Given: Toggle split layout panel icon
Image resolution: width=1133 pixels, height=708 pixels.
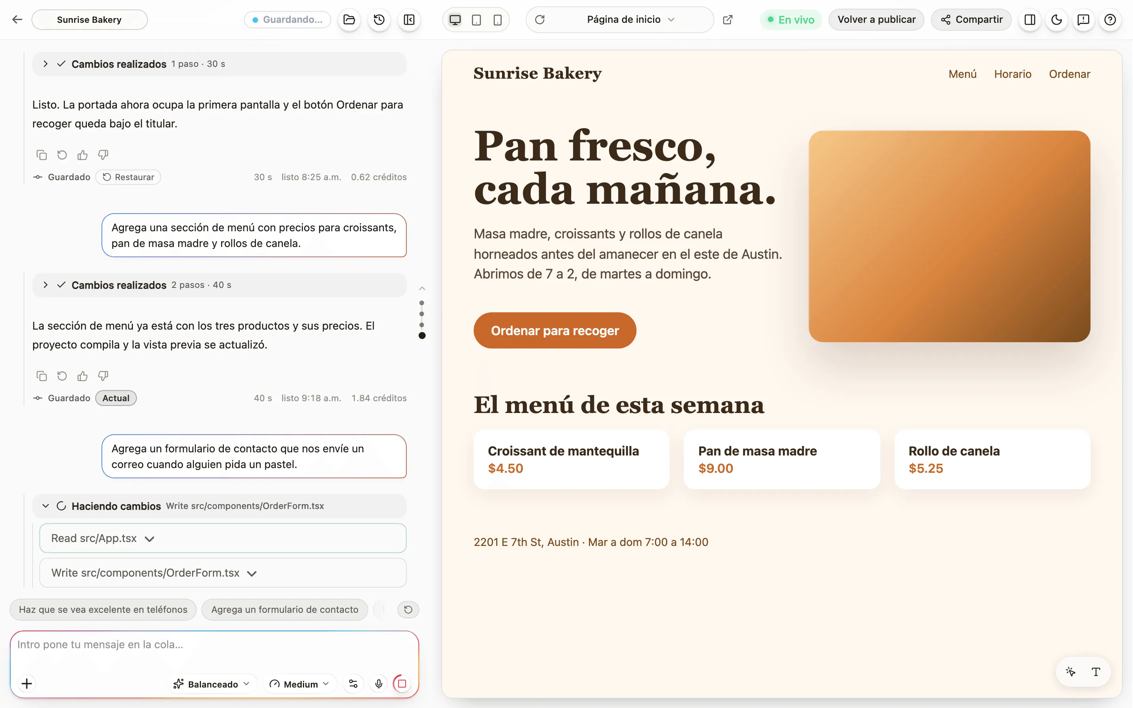Looking at the screenshot, I should 1030,20.
